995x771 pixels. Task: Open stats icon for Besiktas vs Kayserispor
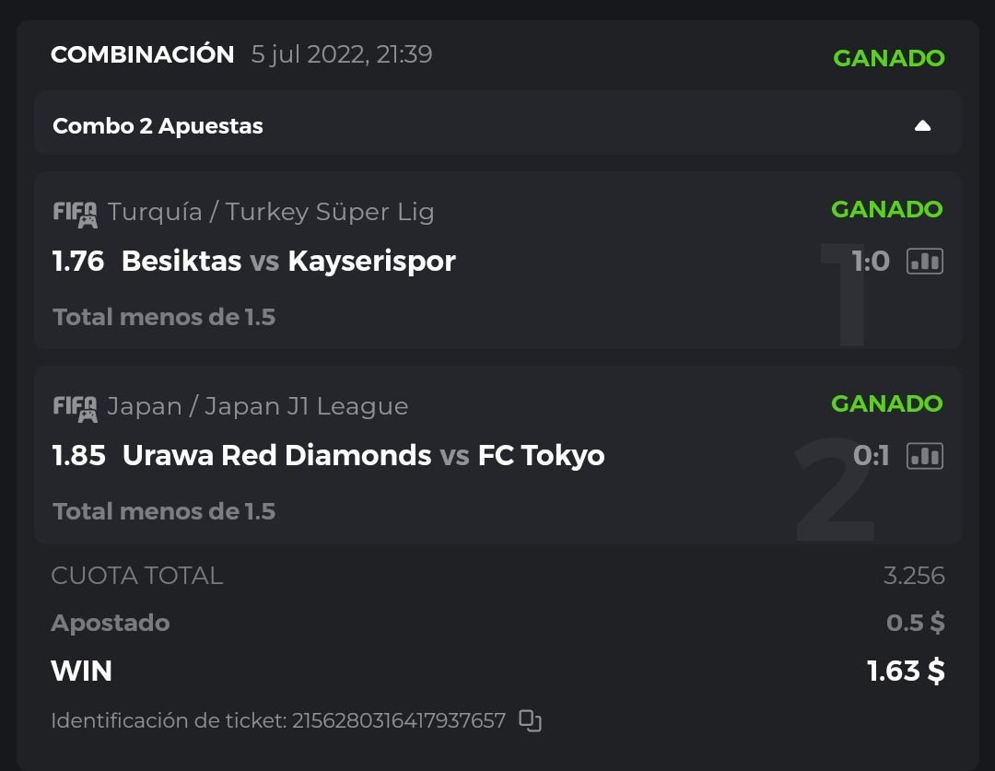924,262
